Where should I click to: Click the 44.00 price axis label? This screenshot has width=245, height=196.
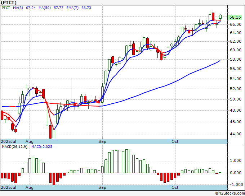pos(236,134)
